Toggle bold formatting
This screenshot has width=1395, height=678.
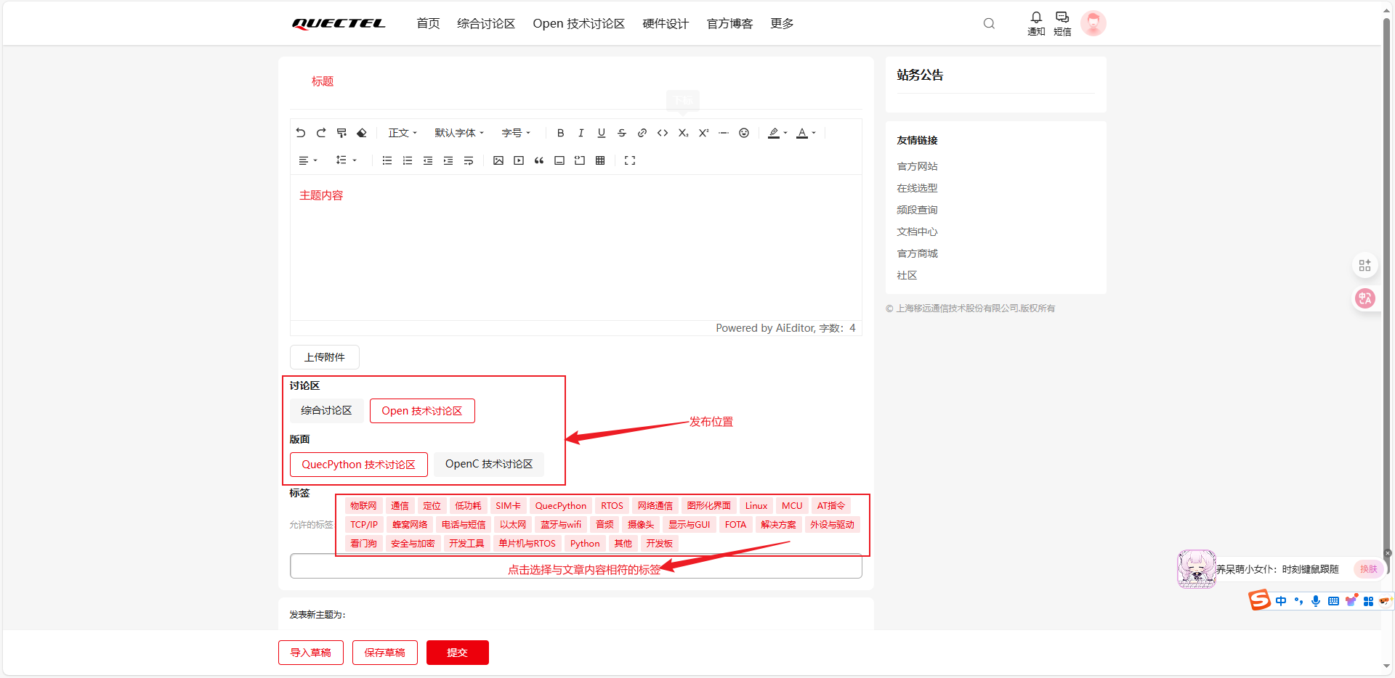(x=560, y=133)
